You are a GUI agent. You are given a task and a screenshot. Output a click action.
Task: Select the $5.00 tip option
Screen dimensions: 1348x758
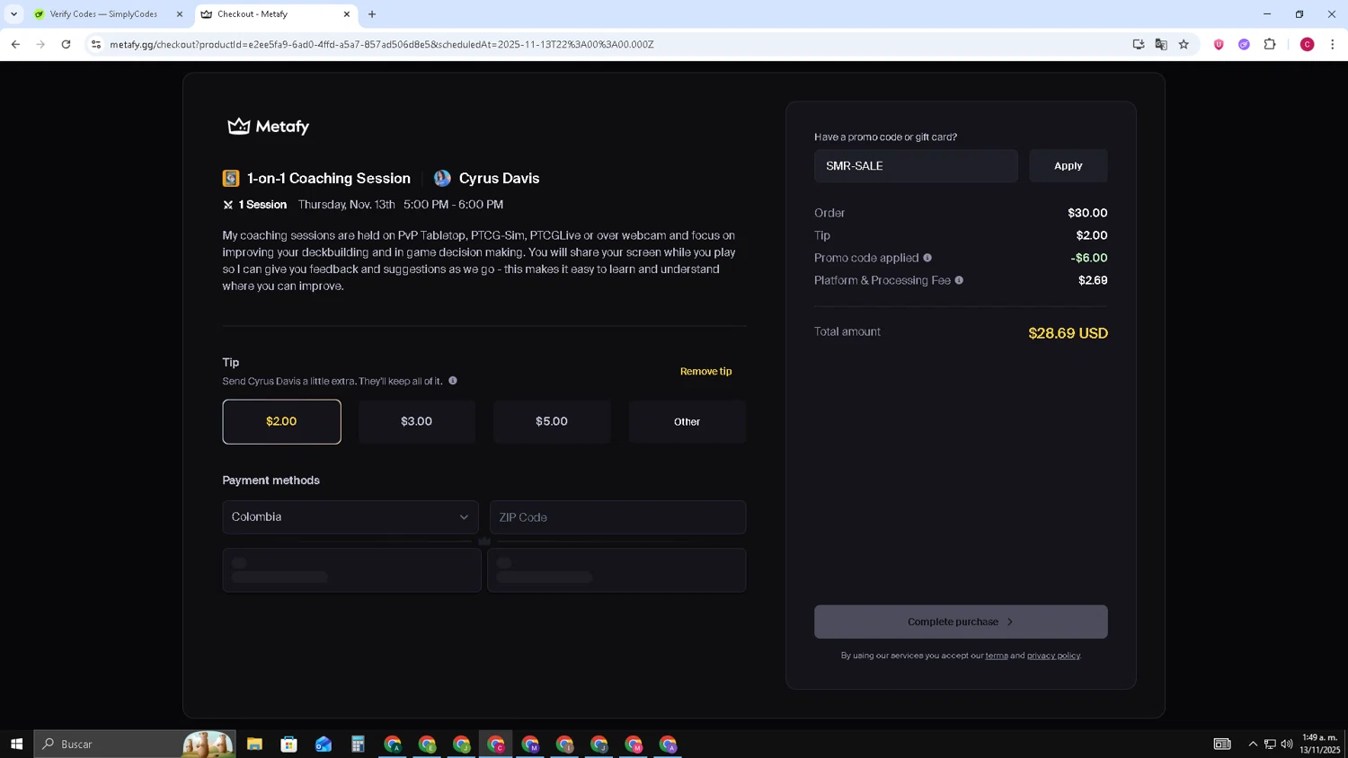[552, 421]
